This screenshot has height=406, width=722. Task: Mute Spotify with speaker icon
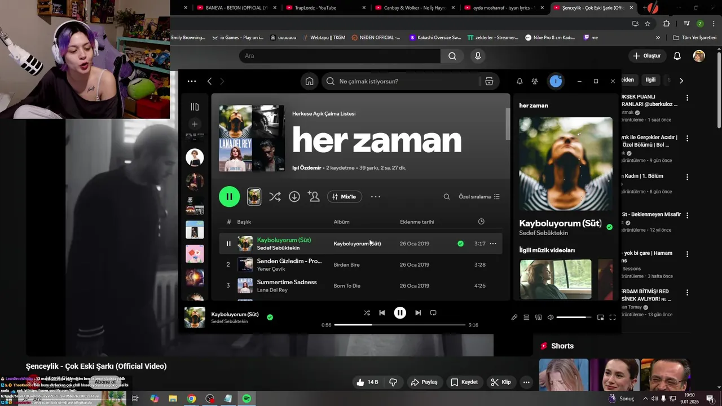point(551,317)
